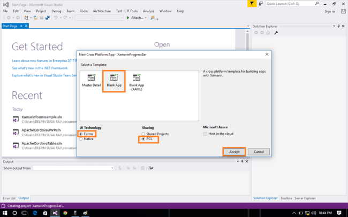
Task: Click the Task View taskbar icon
Action: point(25,213)
